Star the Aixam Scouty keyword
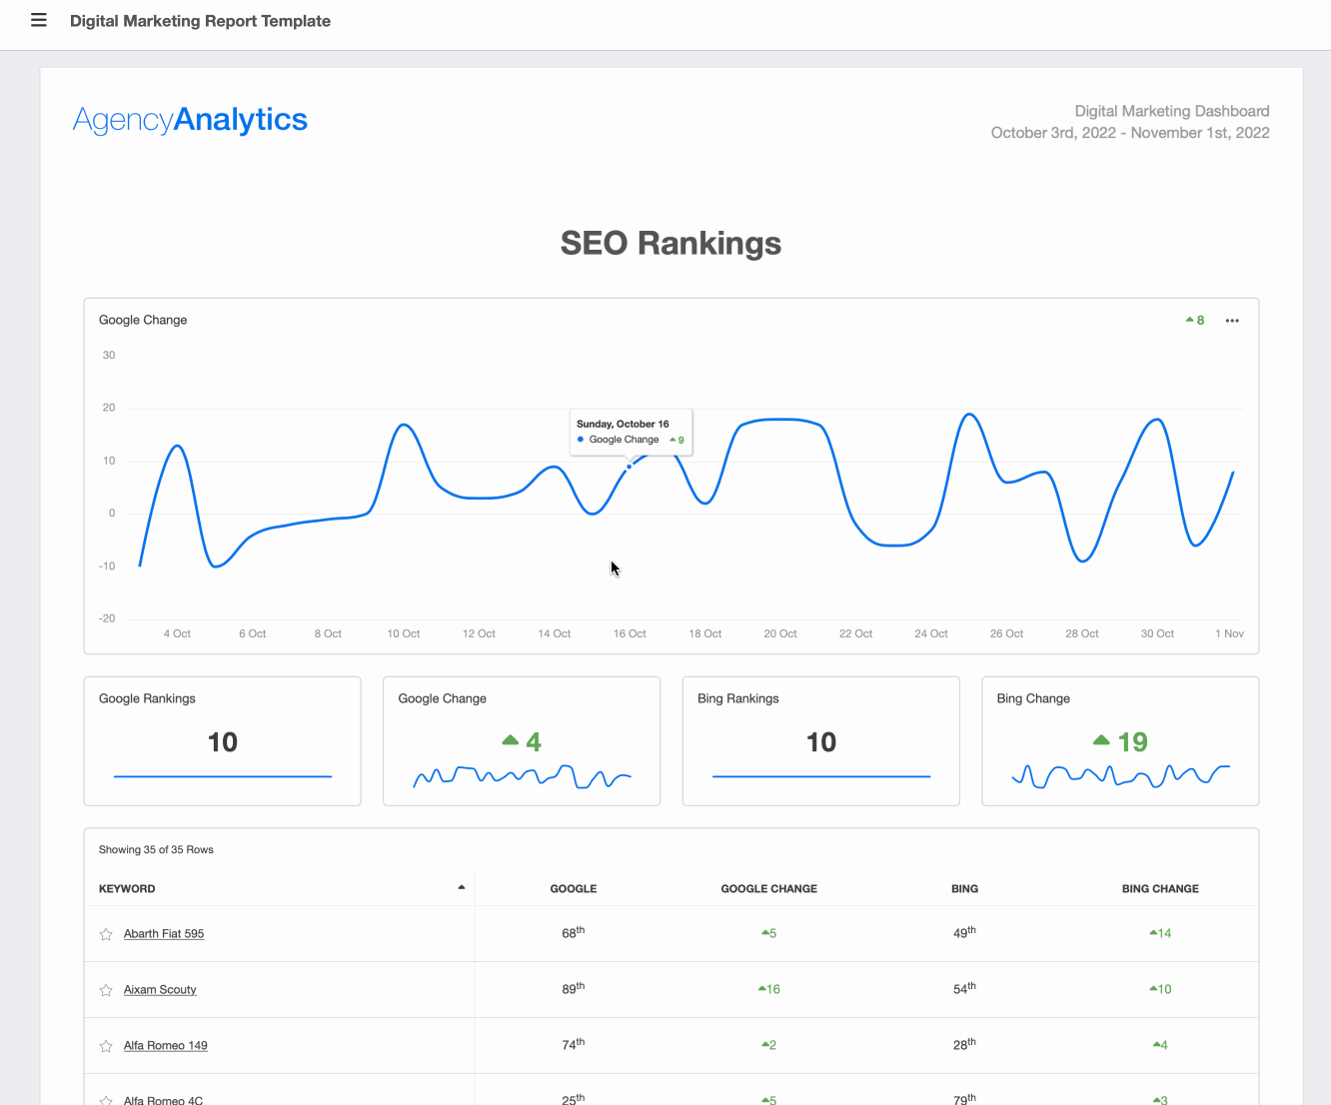 point(106,990)
